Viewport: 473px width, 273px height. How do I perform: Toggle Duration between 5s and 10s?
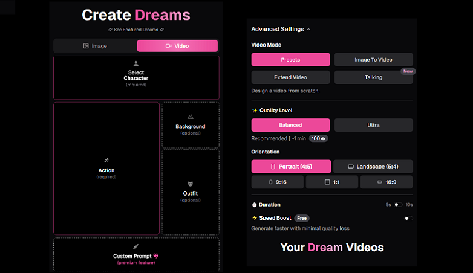point(398,205)
